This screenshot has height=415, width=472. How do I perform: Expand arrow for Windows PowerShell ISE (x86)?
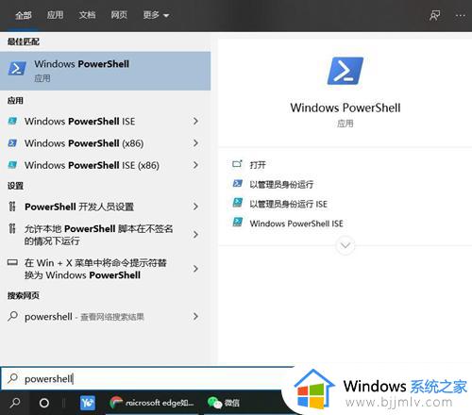[195, 165]
